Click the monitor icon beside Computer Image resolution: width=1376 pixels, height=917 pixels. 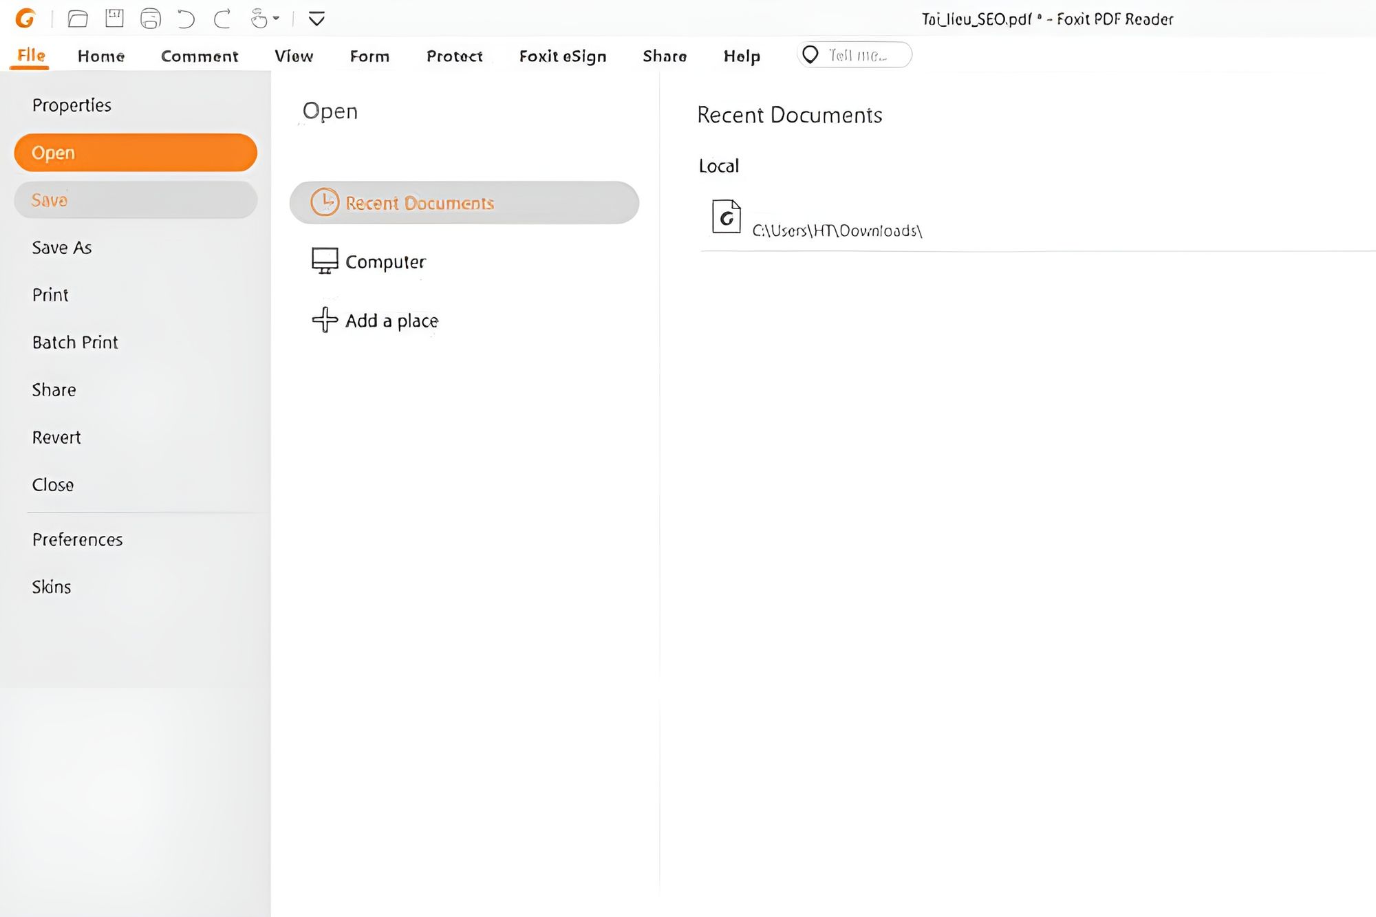tap(325, 261)
